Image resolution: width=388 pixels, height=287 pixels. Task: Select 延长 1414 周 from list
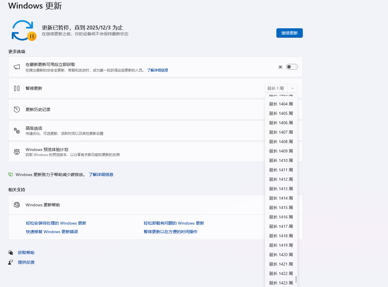click(x=281, y=198)
